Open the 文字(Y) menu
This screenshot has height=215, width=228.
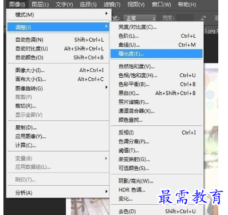tap(64, 4)
